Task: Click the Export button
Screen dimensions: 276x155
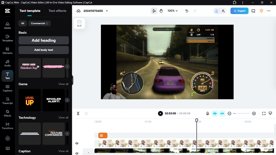Action: pyautogui.click(x=239, y=11)
